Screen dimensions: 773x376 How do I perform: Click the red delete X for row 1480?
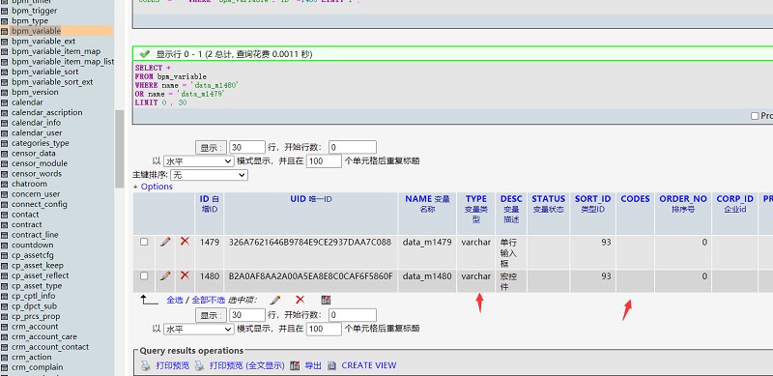point(185,275)
